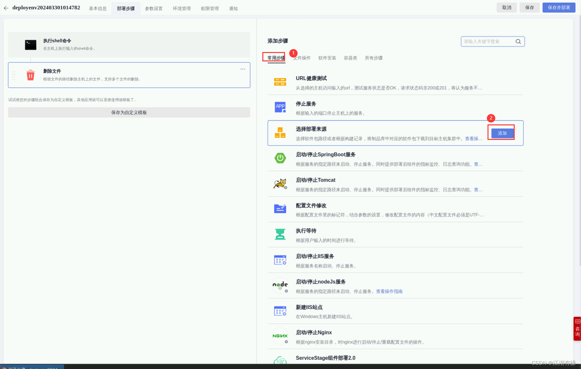Click the 删除文件 trash icon
The width and height of the screenshot is (581, 369).
click(x=30, y=75)
